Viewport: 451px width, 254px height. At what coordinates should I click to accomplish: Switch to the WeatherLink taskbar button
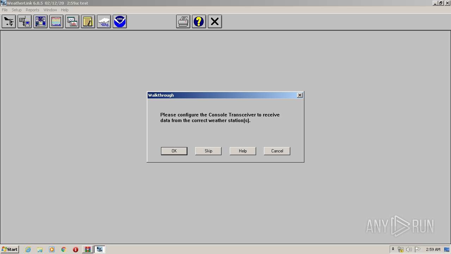coord(99,249)
